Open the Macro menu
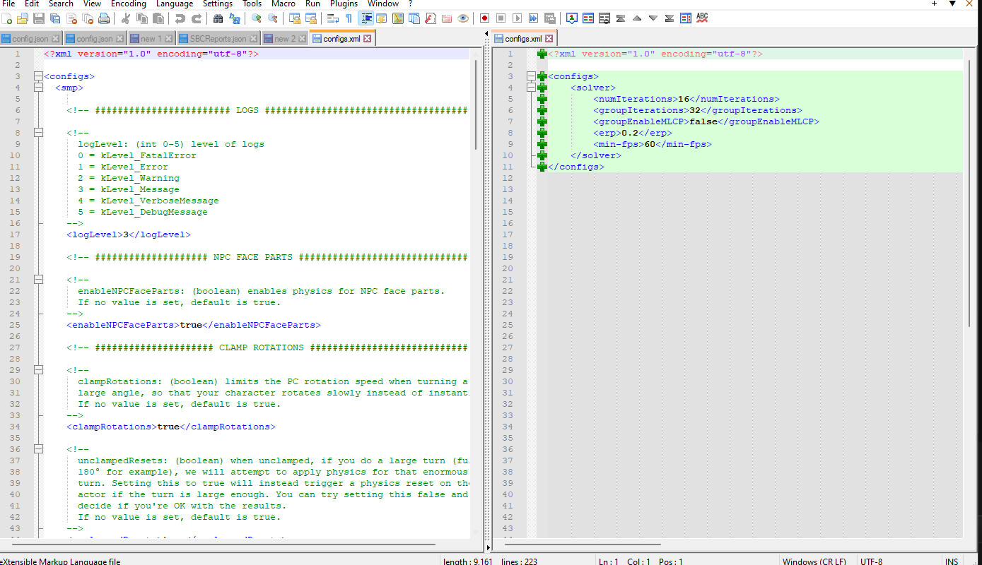The height and width of the screenshot is (565, 982). coord(284,4)
